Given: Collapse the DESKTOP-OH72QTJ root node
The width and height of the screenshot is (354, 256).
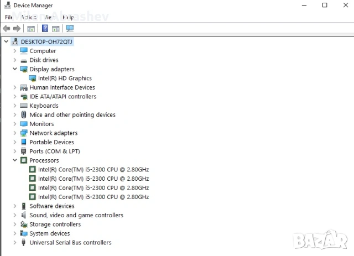Looking at the screenshot, I should pyautogui.click(x=6, y=42).
